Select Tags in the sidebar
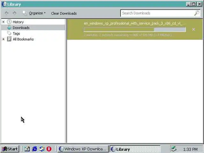Screen dimensions: 204x153 [x=16, y=33]
